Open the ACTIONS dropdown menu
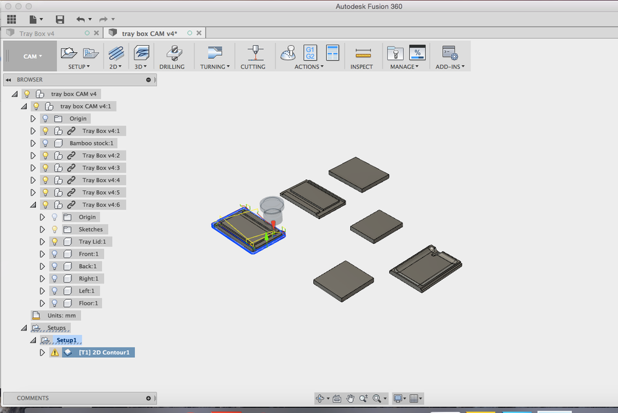The image size is (618, 413). 308,67
